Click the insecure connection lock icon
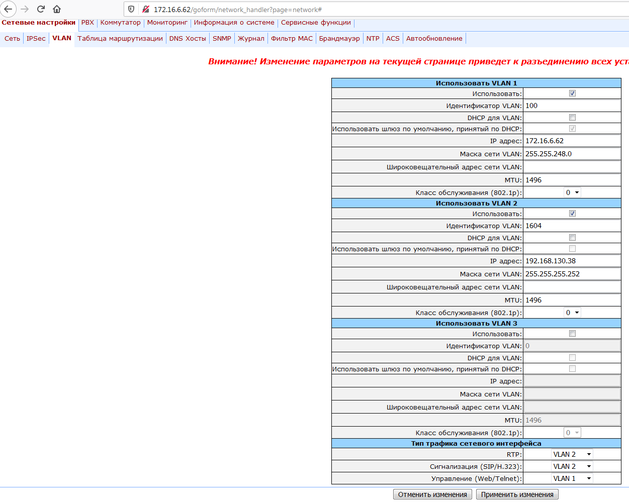 coord(146,9)
